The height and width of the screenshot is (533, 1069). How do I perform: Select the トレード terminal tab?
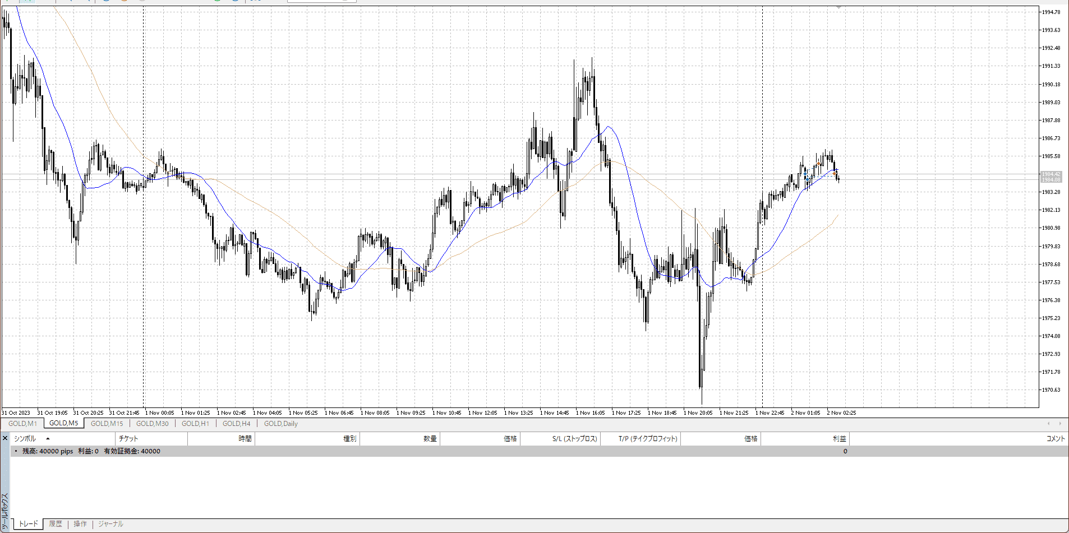coord(29,524)
